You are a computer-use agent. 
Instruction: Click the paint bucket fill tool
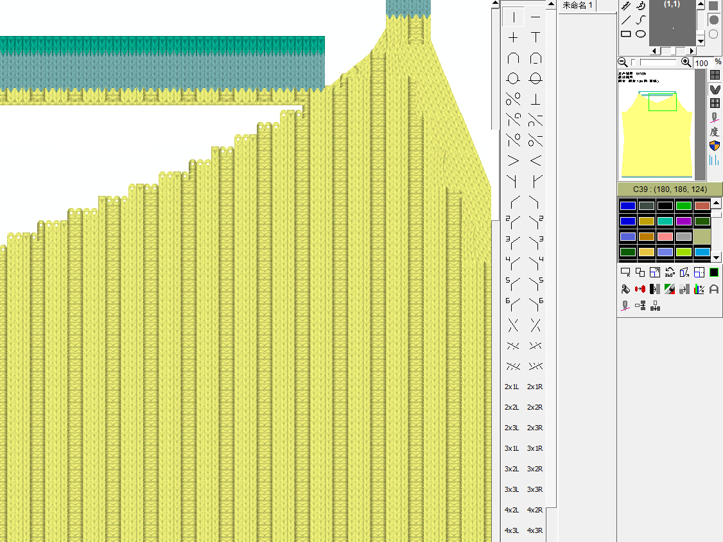tap(625, 289)
